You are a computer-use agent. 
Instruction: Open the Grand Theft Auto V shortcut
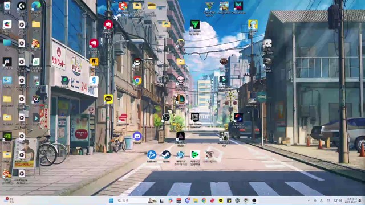point(209,6)
